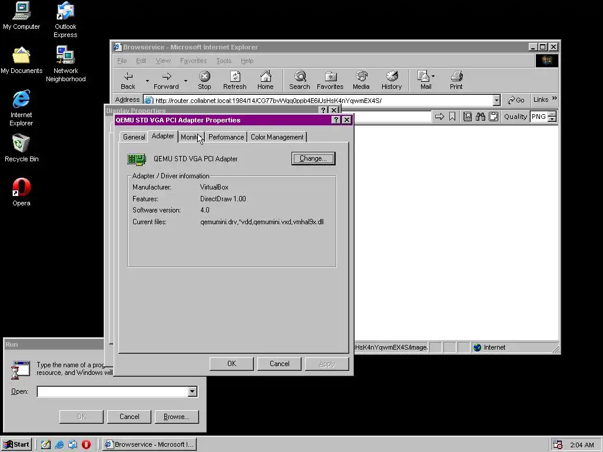Click the Quality stepper up arrow
Image resolution: width=603 pixels, height=452 pixels.
pyautogui.click(x=552, y=114)
